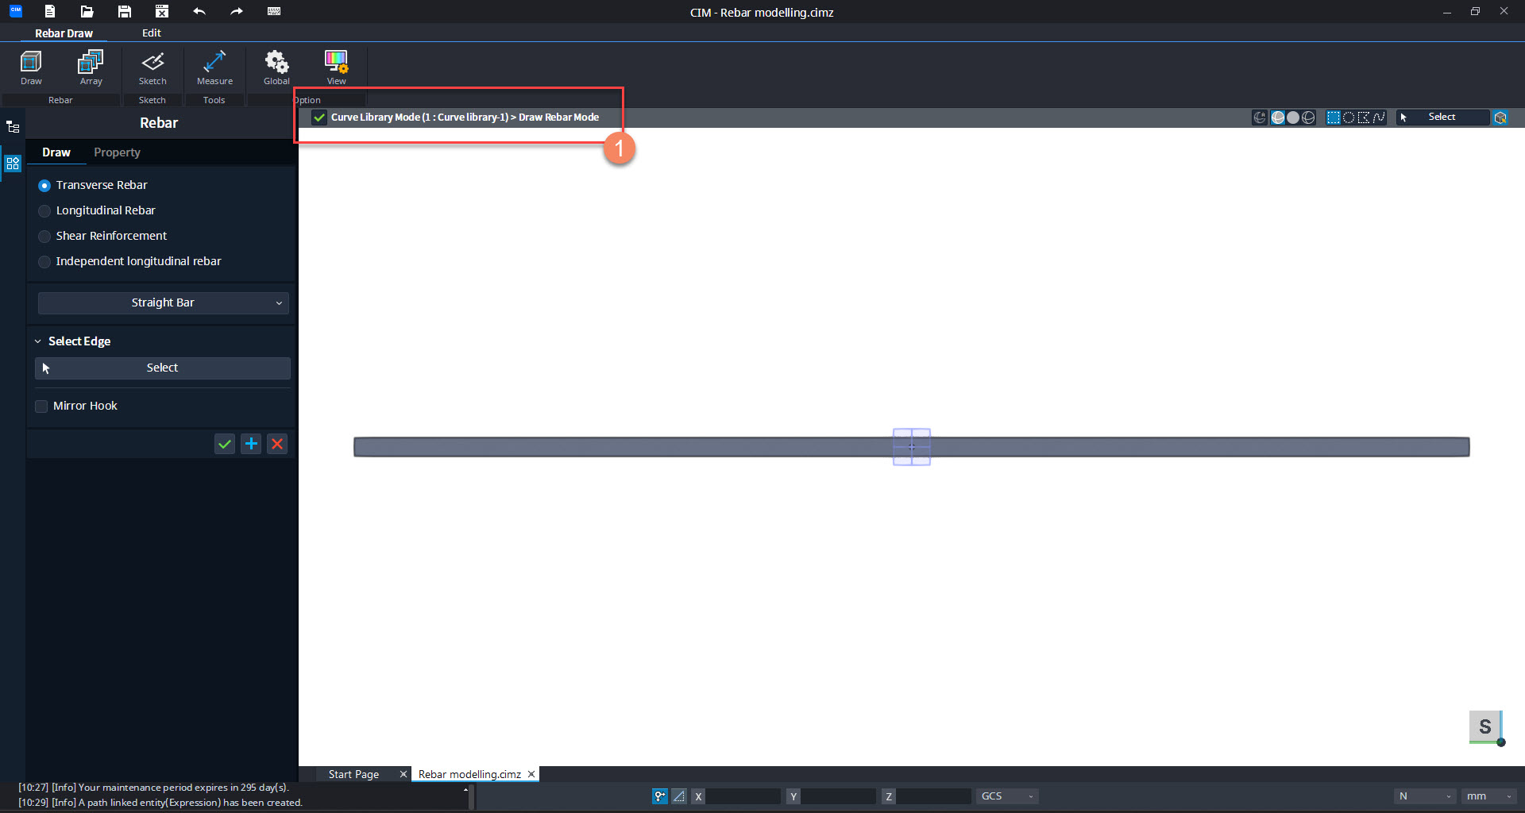Click the auto rotation globe icon
Image resolution: width=1525 pixels, height=813 pixels.
1260,118
